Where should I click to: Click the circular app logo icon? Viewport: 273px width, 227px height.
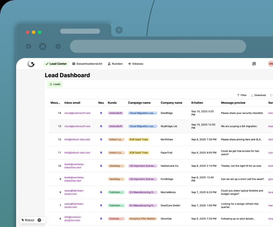(31, 64)
